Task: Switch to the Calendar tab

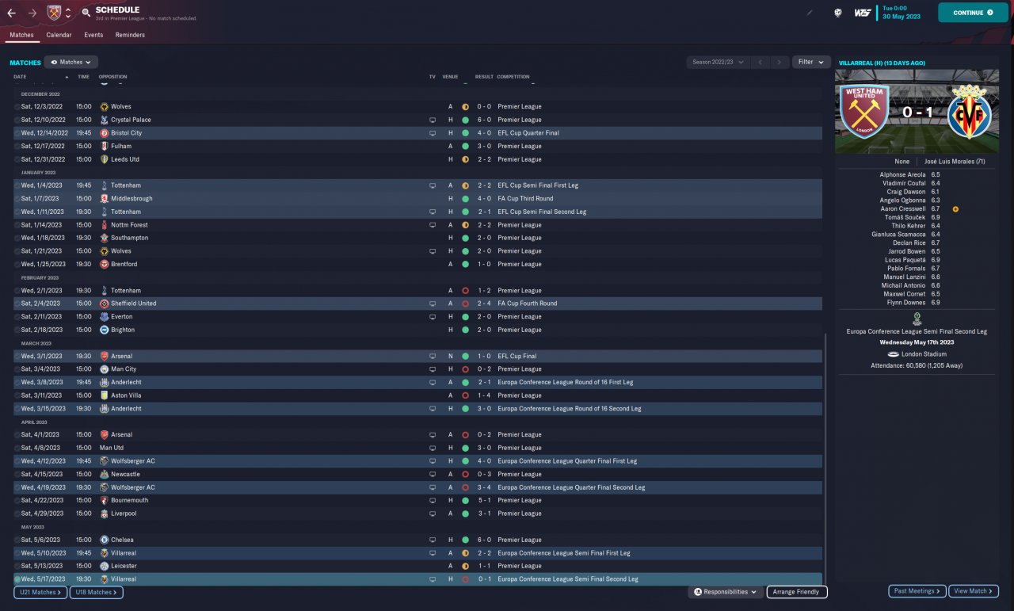Action: (x=59, y=35)
